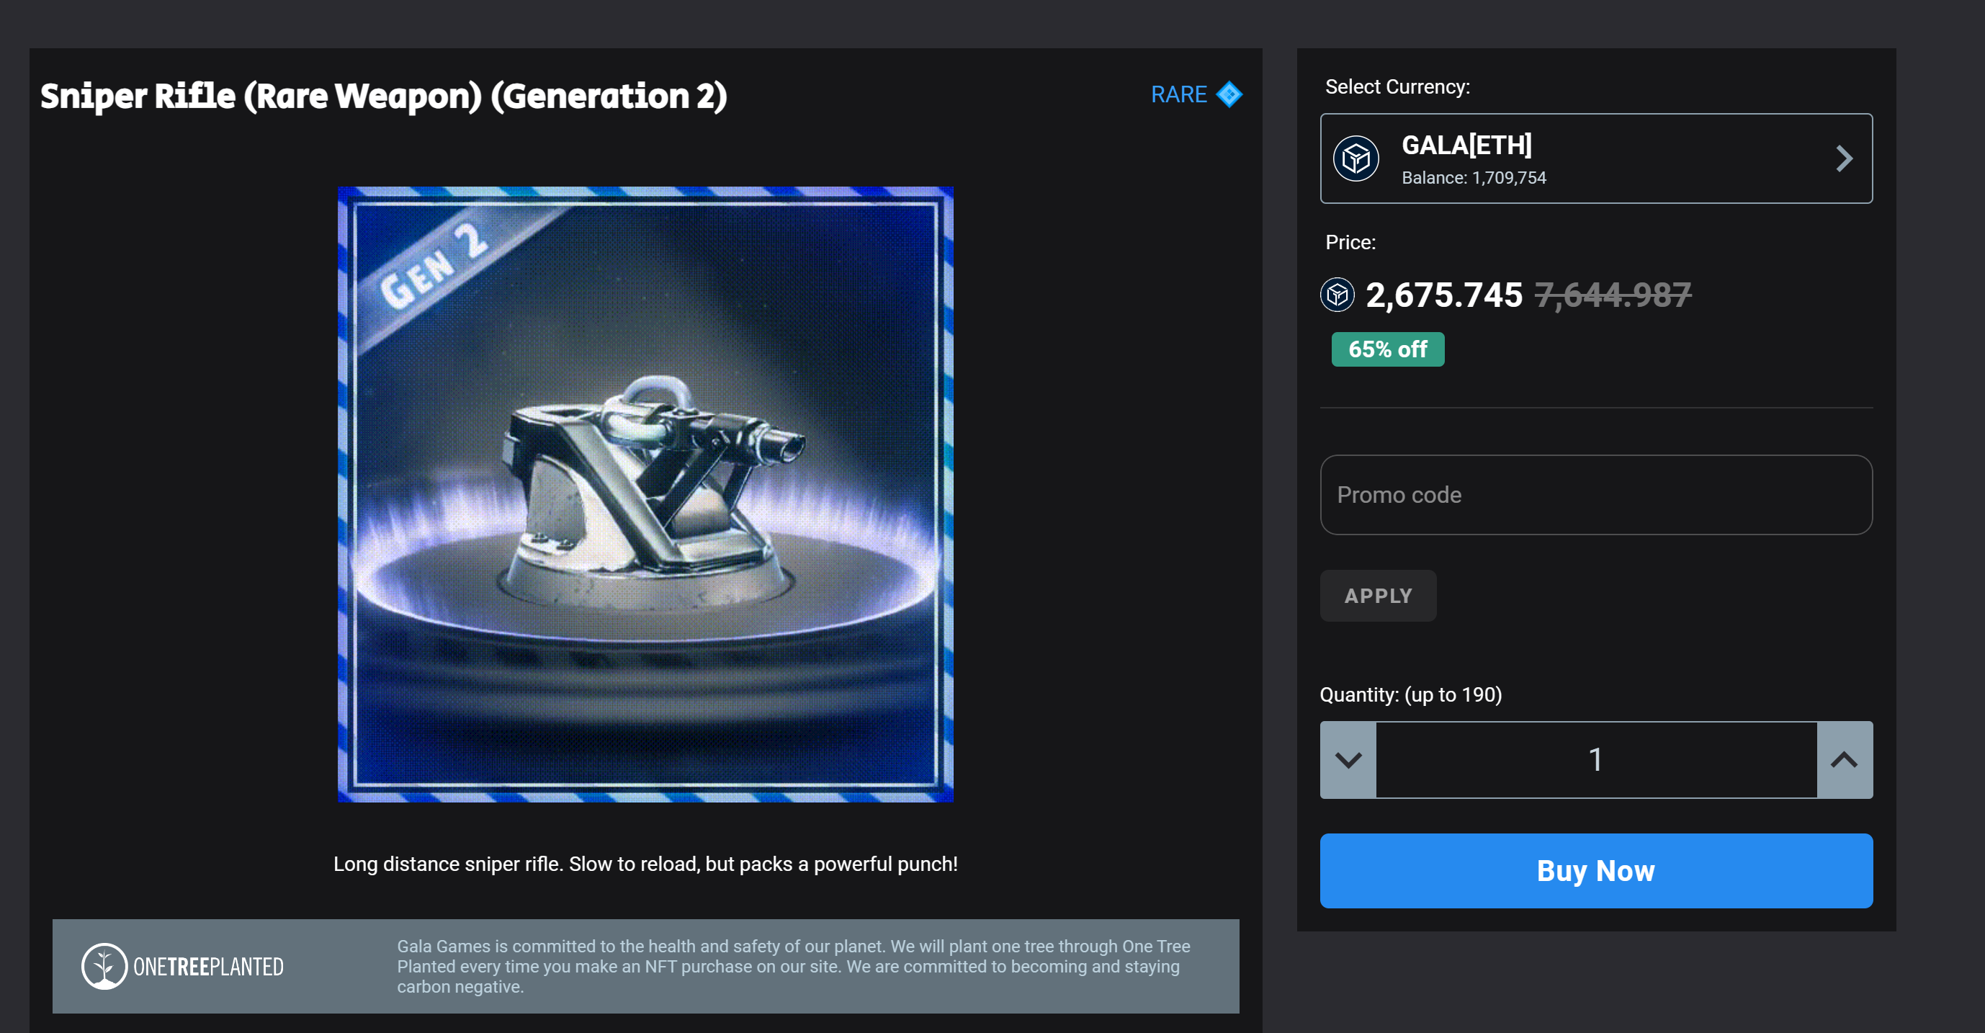Click the quantity number field showing 1
Screen dimensions: 1985x1033
pos(1596,760)
